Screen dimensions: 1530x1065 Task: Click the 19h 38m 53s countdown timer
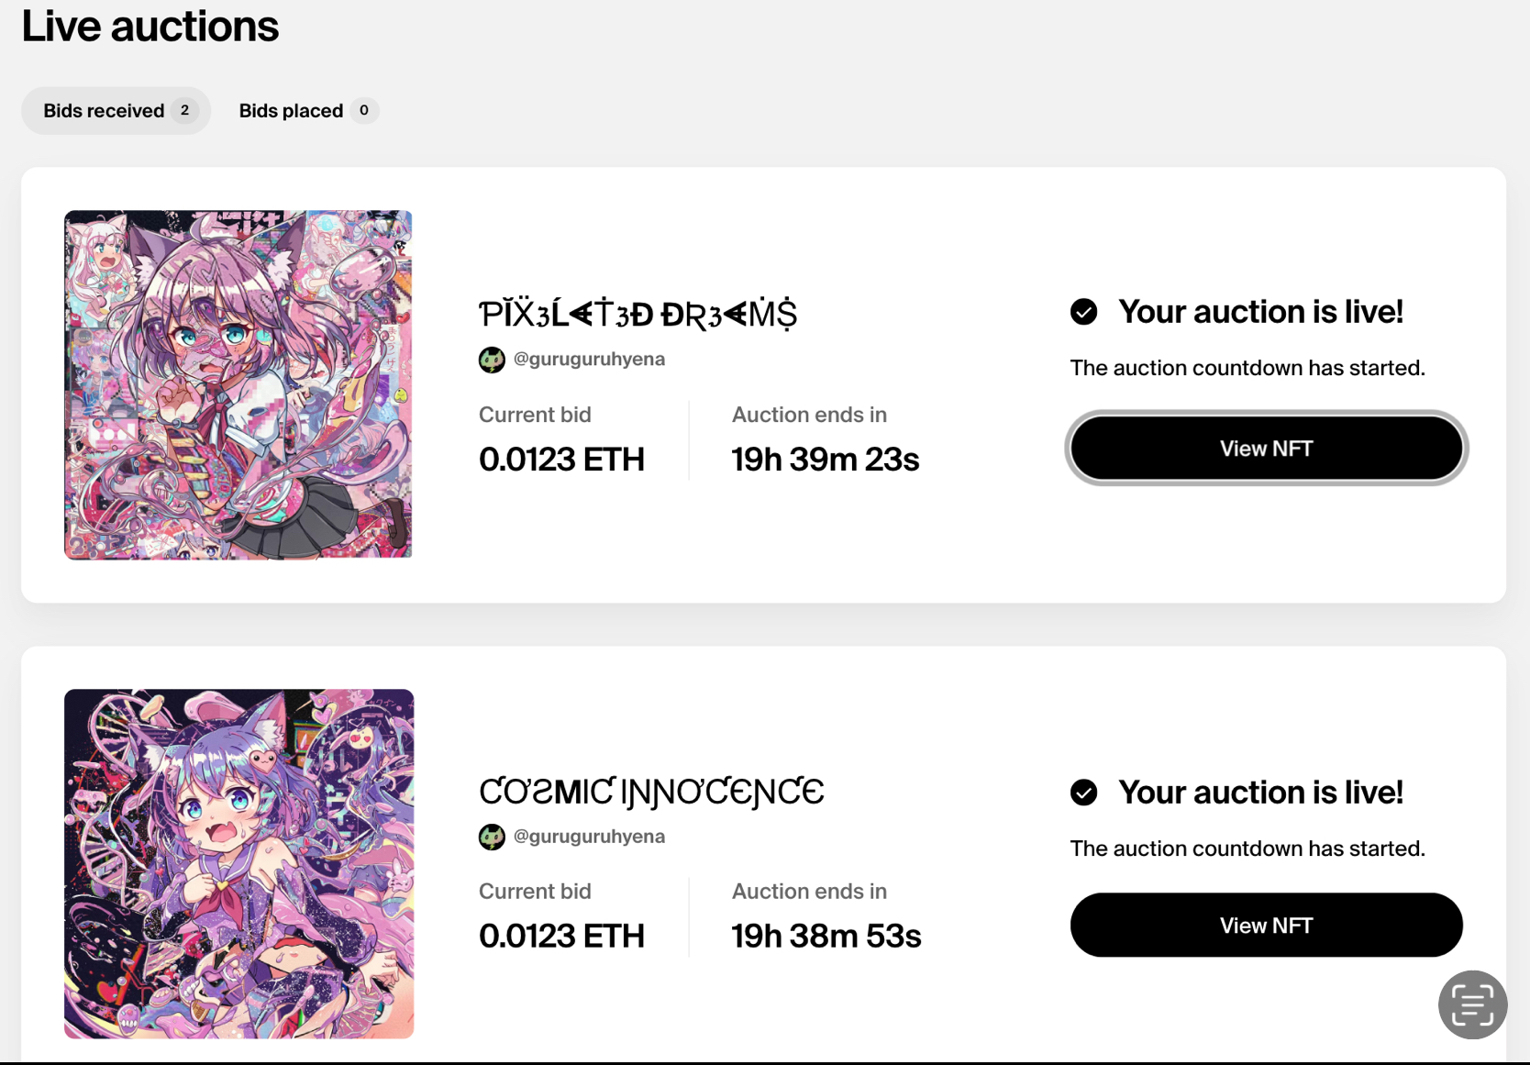coord(826,937)
